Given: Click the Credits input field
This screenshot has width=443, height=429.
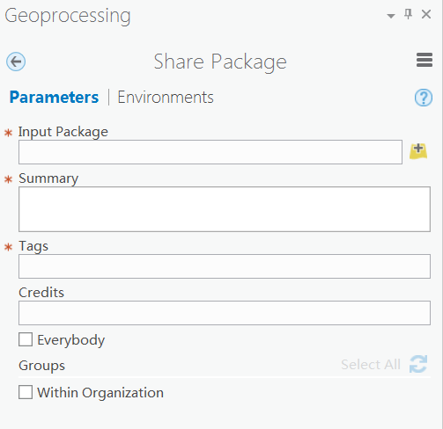Looking at the screenshot, I should point(225,313).
